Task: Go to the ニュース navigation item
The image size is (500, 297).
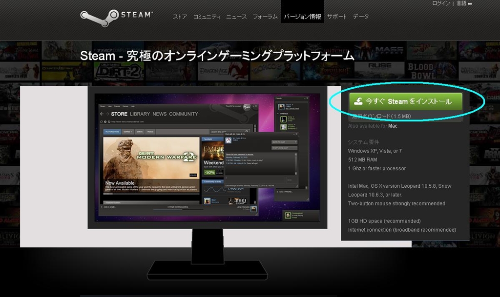Action: click(236, 17)
